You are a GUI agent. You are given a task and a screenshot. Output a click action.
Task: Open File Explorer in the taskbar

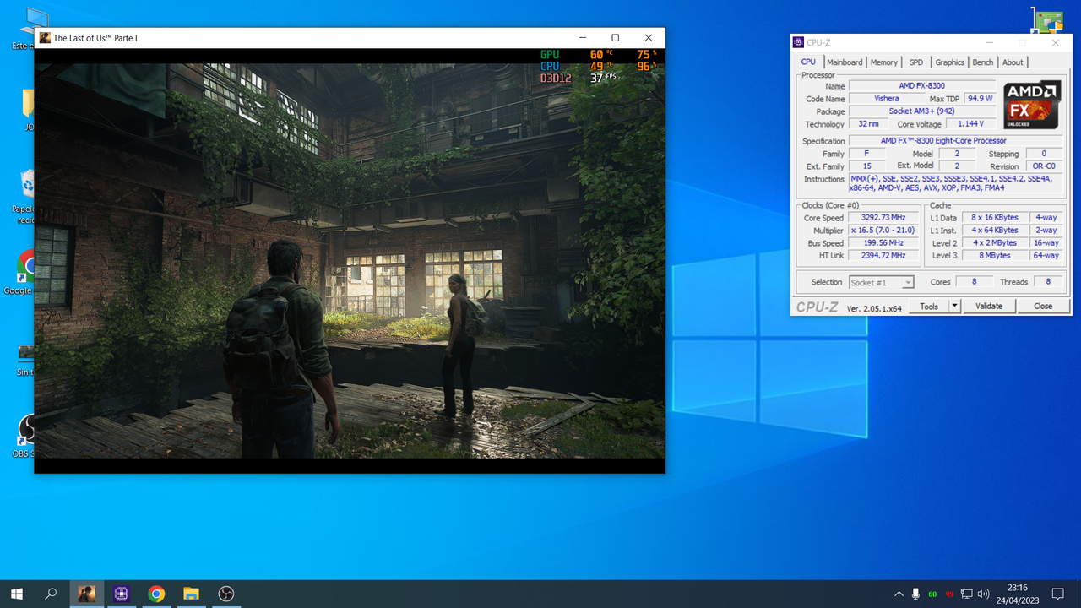[x=191, y=594]
